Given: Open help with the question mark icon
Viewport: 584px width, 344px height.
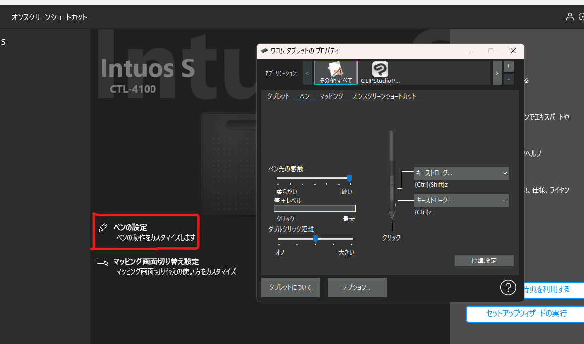Looking at the screenshot, I should 508,287.
